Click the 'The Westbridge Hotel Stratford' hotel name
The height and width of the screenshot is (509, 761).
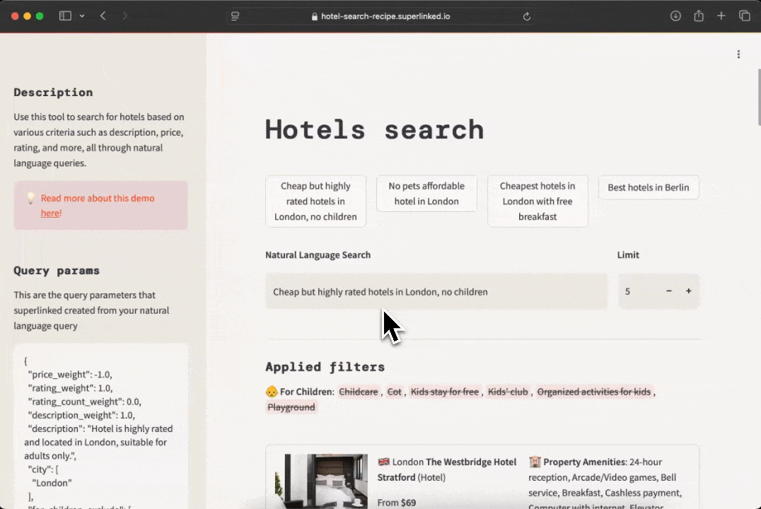point(447,469)
